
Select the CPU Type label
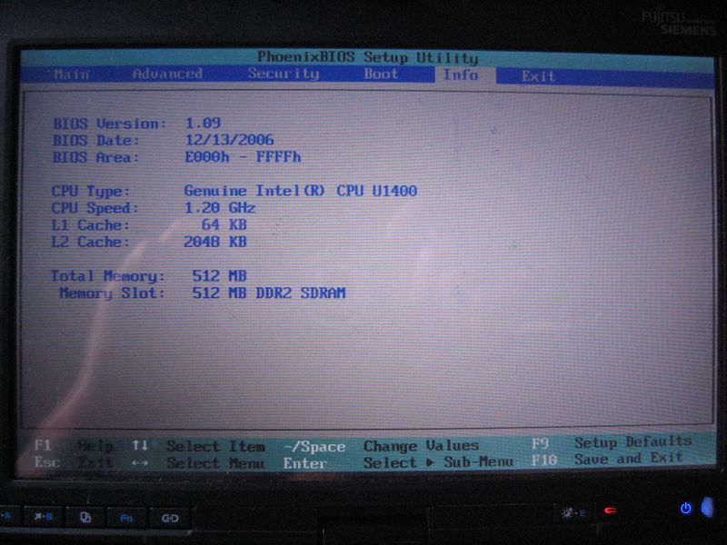click(x=91, y=191)
